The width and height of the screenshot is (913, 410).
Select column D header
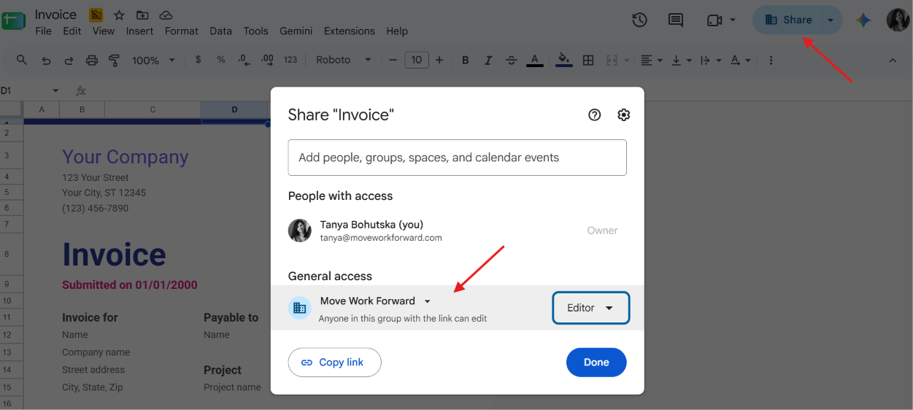[234, 109]
